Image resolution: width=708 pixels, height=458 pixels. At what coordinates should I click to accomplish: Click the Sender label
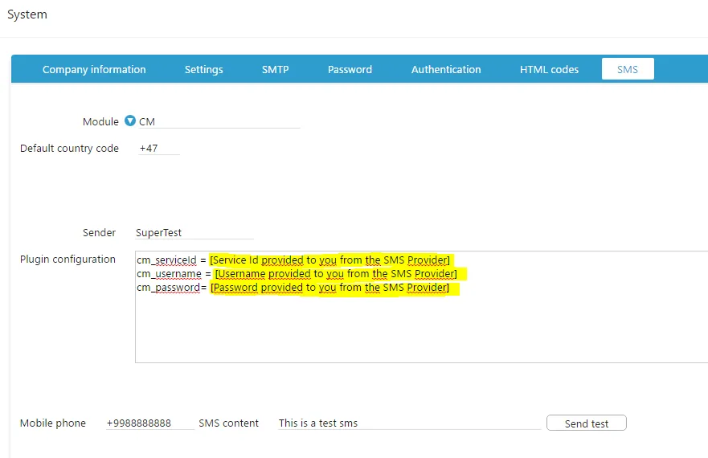pos(99,232)
